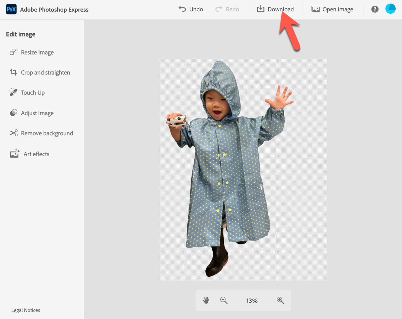Click the Redo arrow icon
The width and height of the screenshot is (402, 319).
pos(219,9)
